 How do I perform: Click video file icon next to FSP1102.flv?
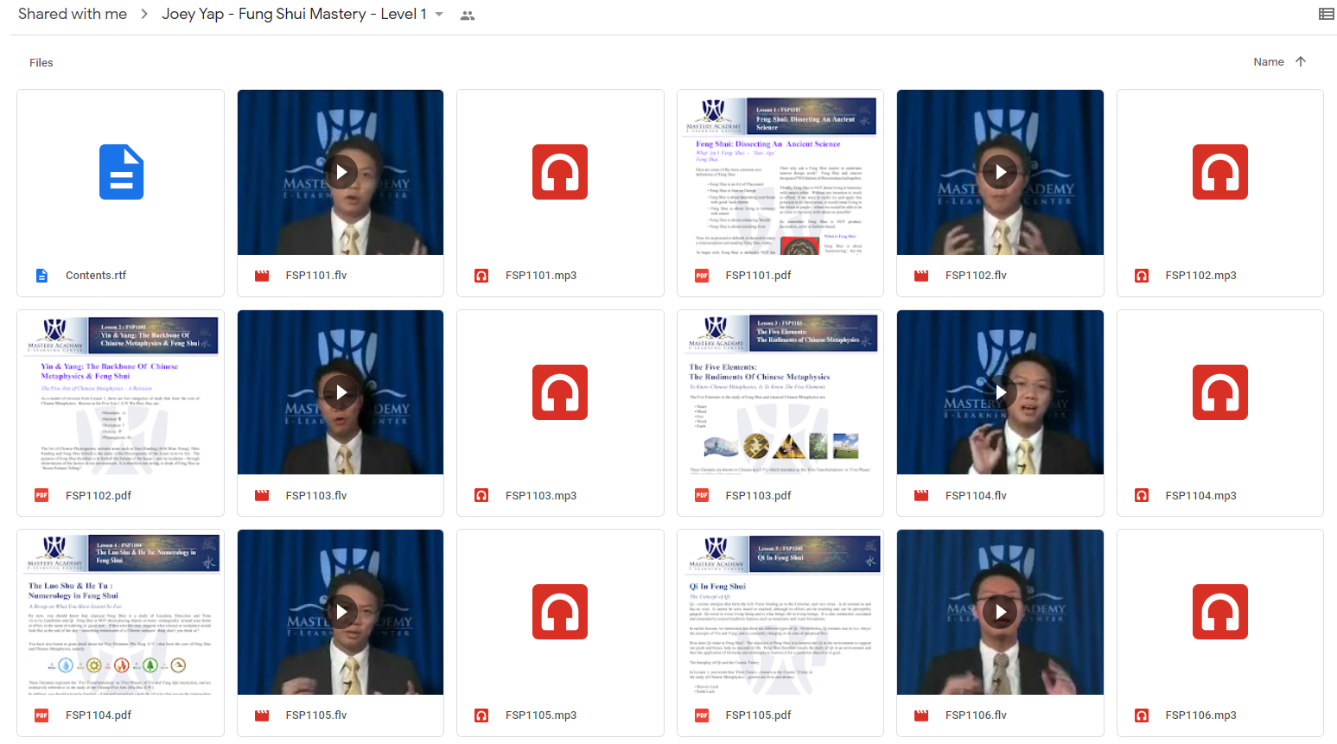pyautogui.click(x=921, y=276)
